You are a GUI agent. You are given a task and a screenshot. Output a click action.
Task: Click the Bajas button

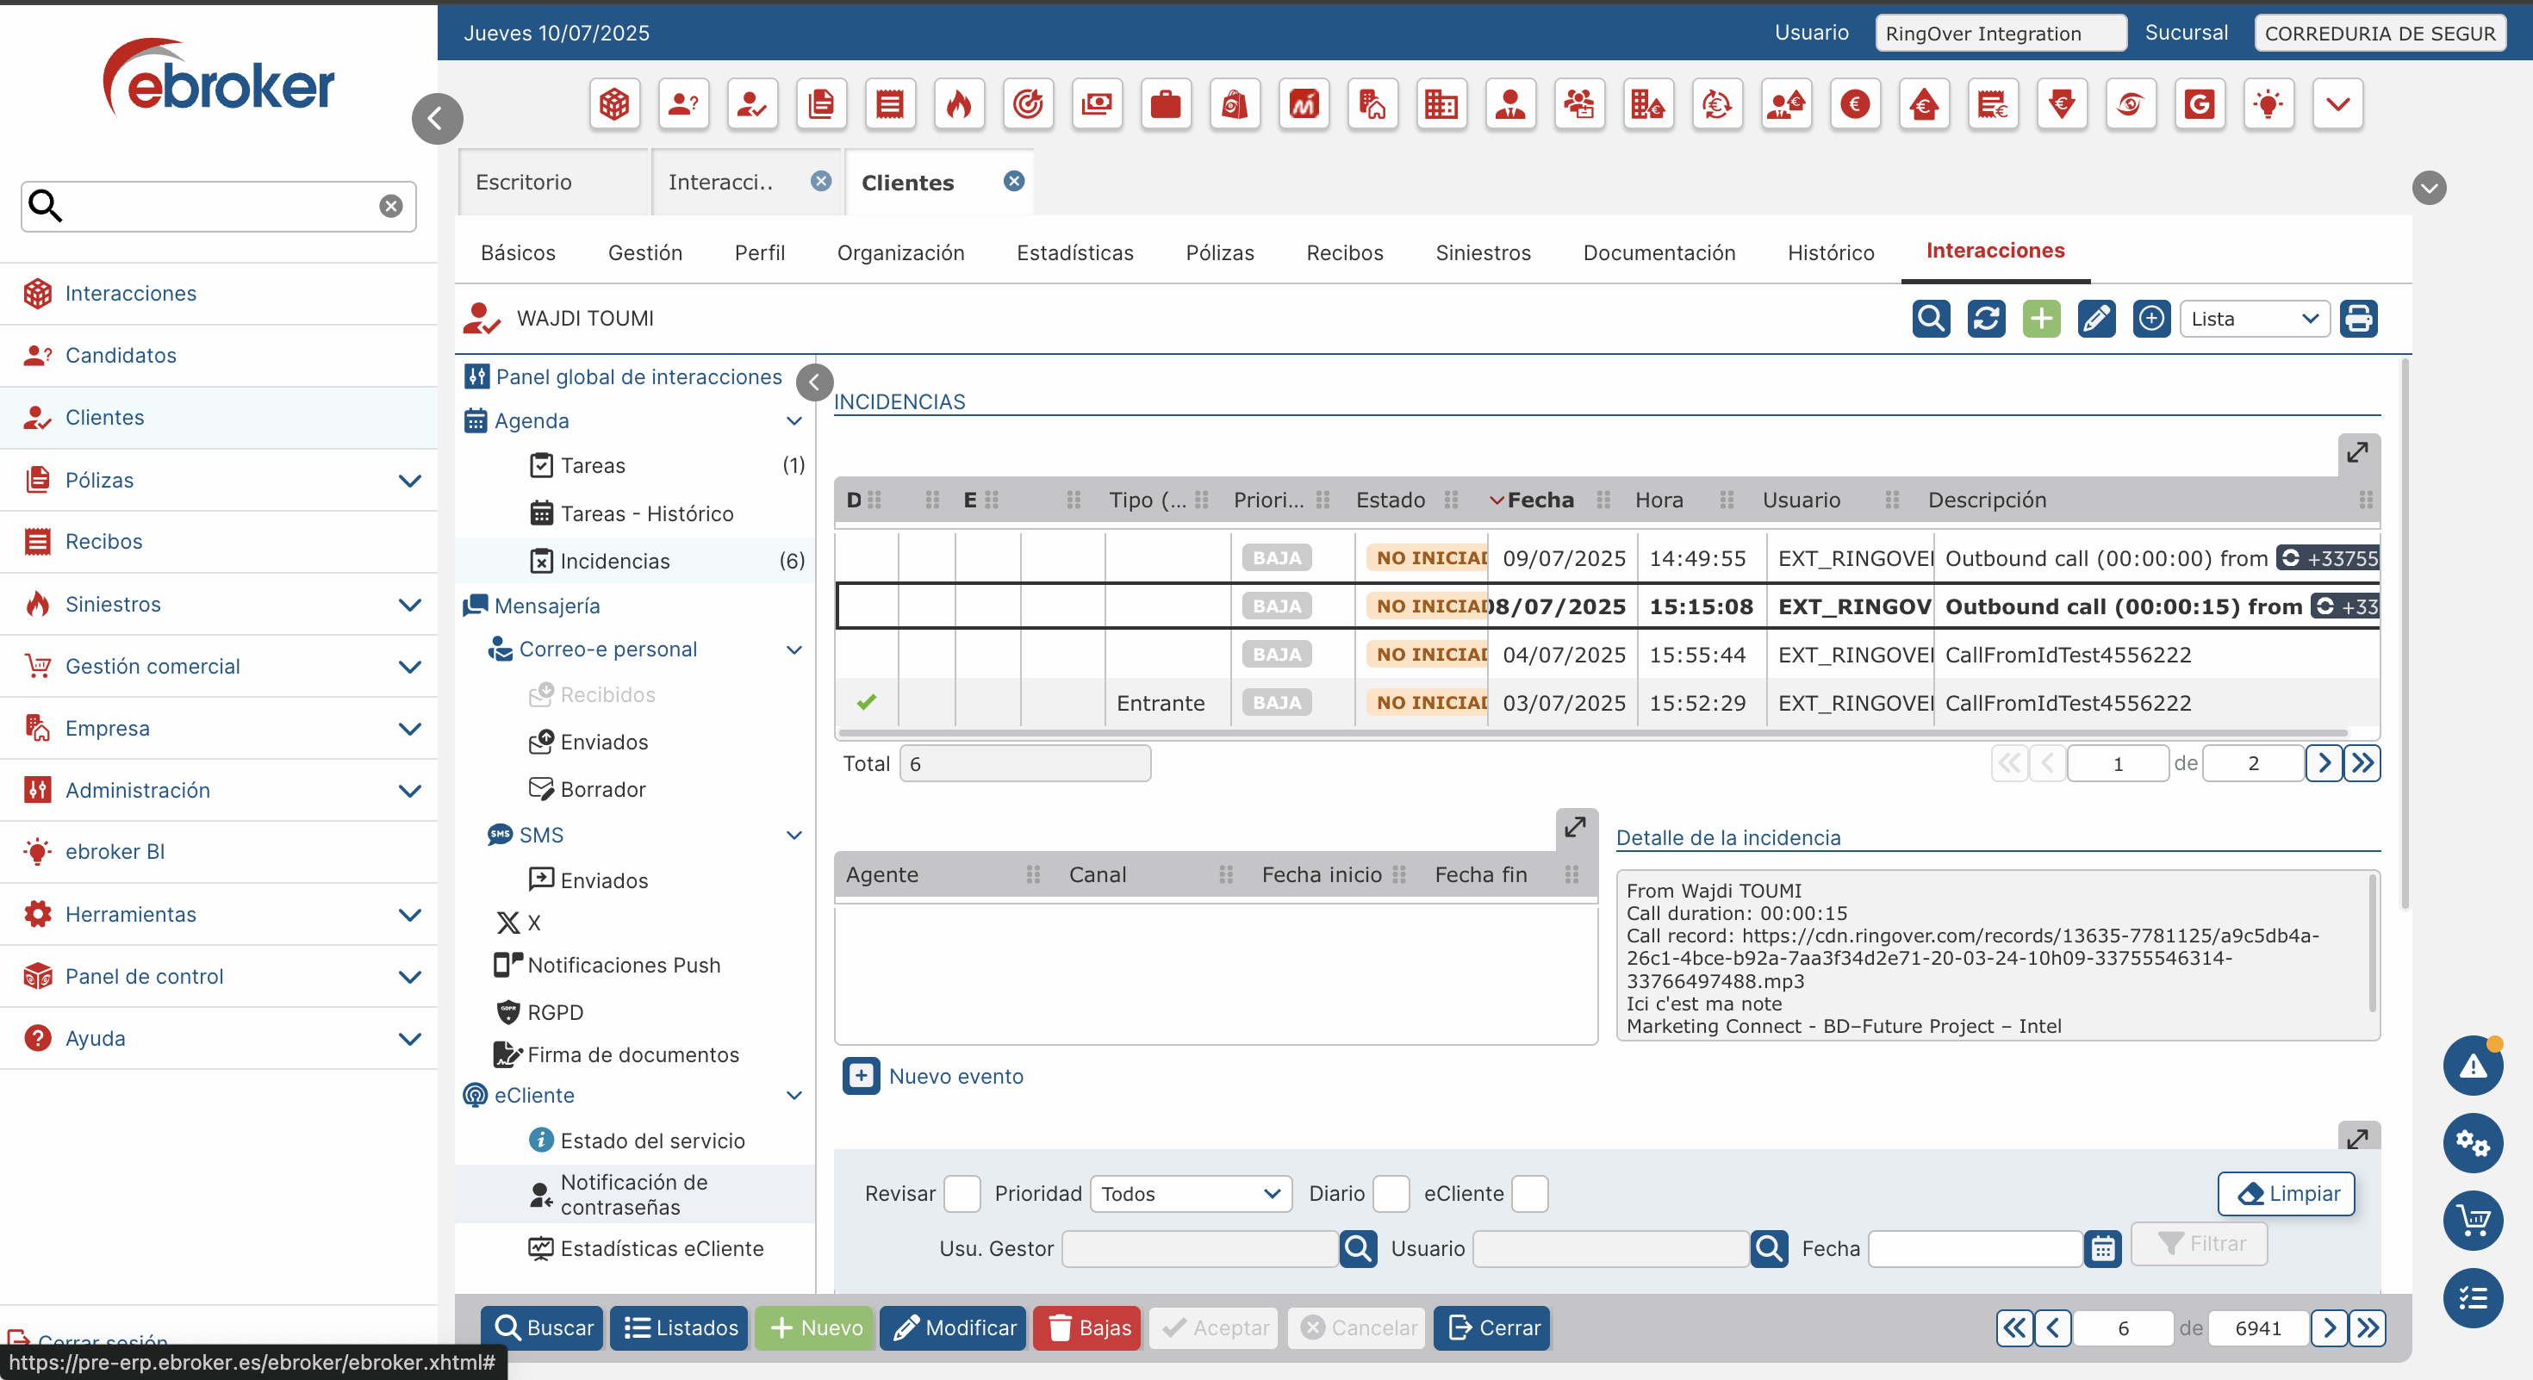click(1086, 1328)
